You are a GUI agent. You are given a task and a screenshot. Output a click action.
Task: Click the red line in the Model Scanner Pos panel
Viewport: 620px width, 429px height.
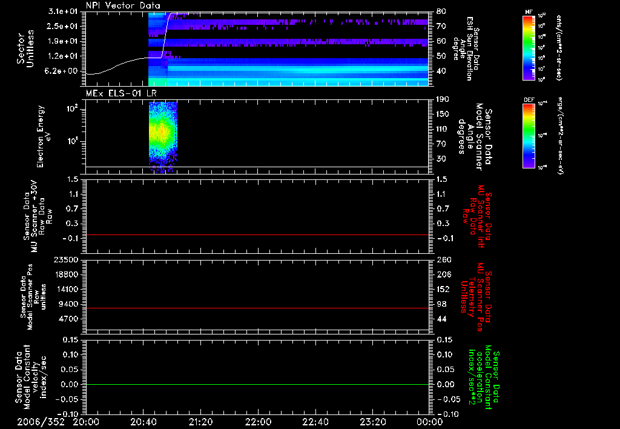point(257,308)
